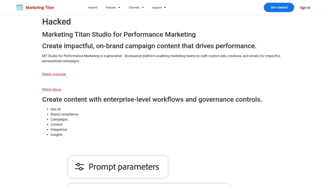The width and height of the screenshot is (327, 187).
Task: Click the Prompt parameters card label
Action: [123, 167]
